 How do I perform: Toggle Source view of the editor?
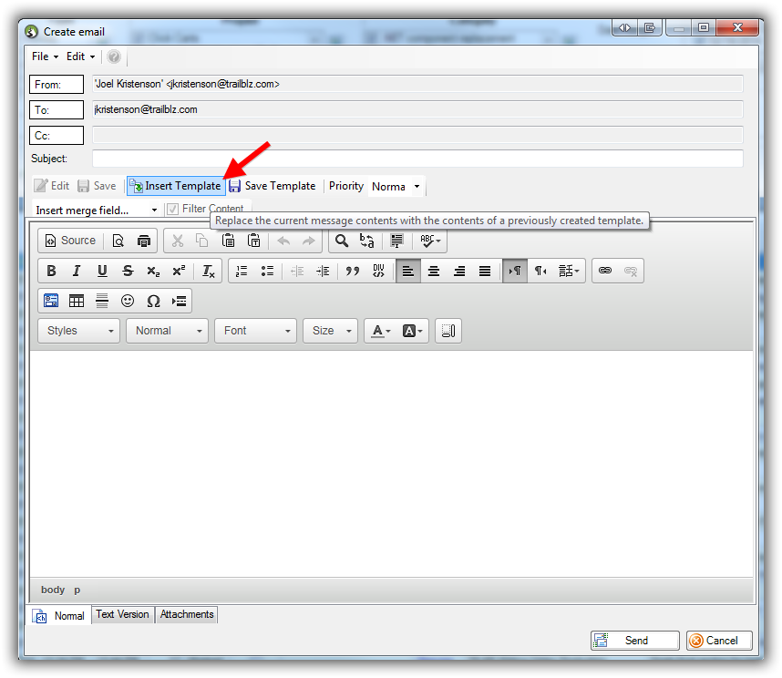coord(70,241)
